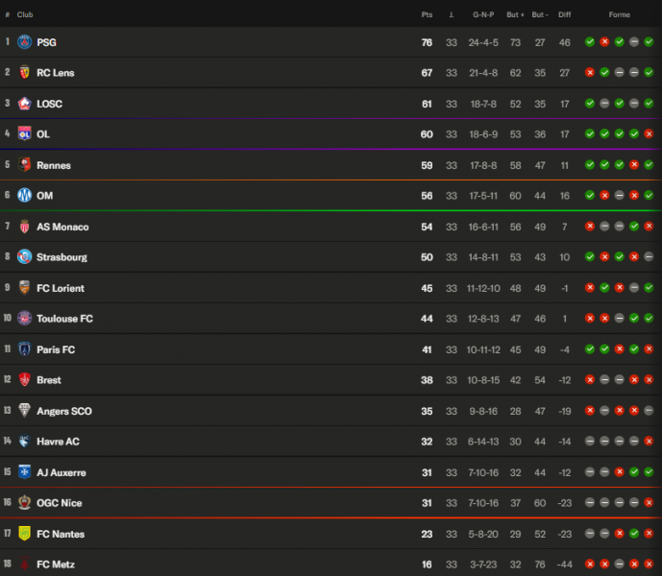
Task: Open the OGC Nice team name link
Action: click(60, 503)
